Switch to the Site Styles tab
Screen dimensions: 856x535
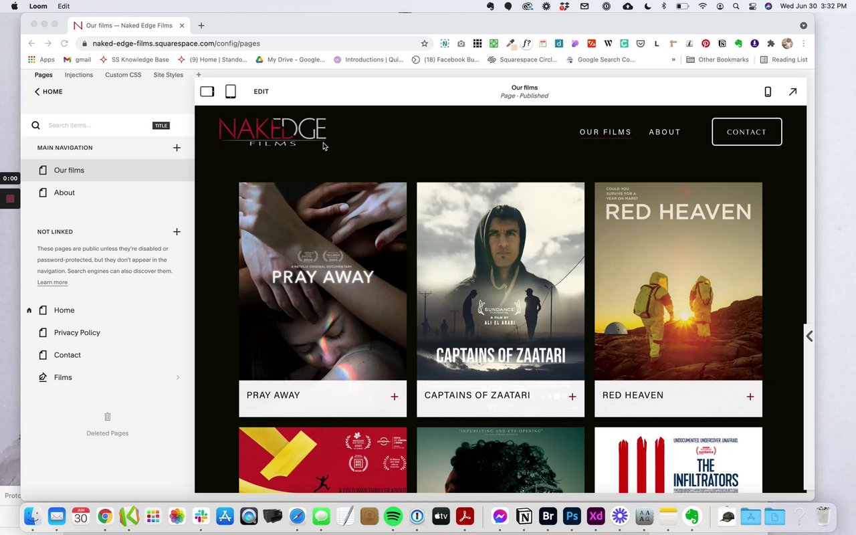(x=169, y=75)
